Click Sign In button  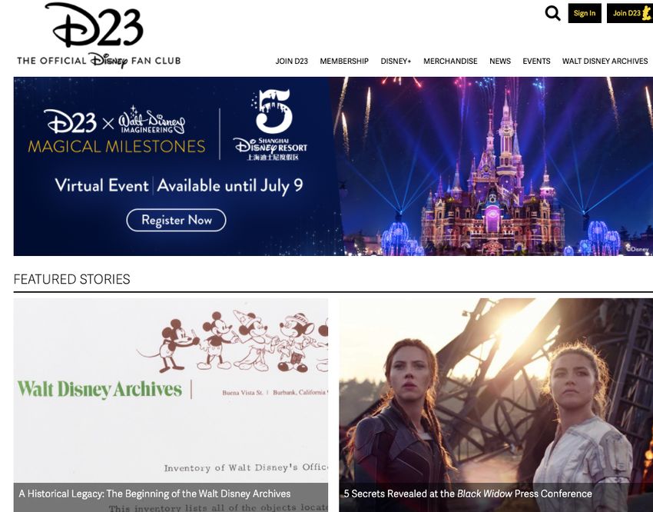tap(585, 13)
